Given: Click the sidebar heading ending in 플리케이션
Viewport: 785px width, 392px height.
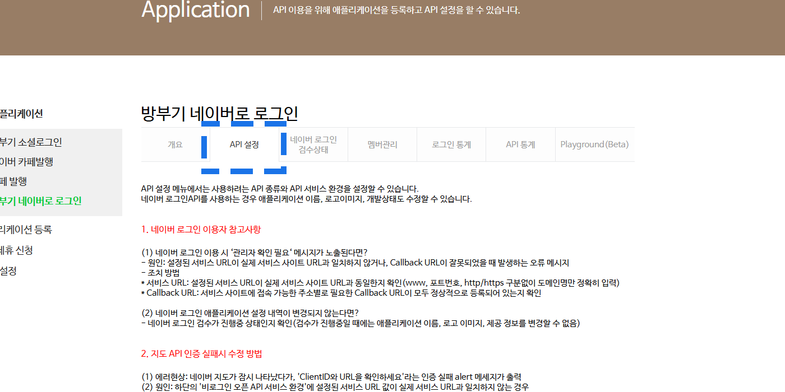Looking at the screenshot, I should pos(21,114).
